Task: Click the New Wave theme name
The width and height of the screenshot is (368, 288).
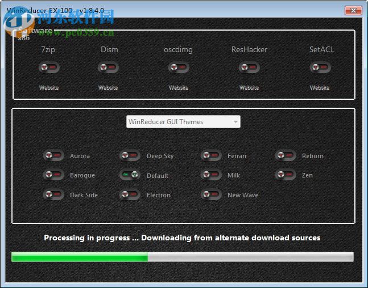Action: (243, 195)
